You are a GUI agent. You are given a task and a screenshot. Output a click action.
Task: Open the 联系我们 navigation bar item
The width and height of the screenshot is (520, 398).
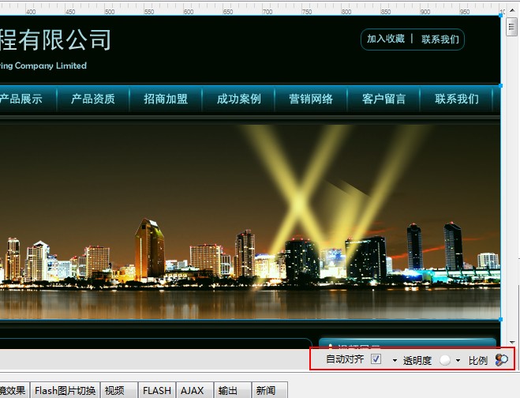pos(457,99)
